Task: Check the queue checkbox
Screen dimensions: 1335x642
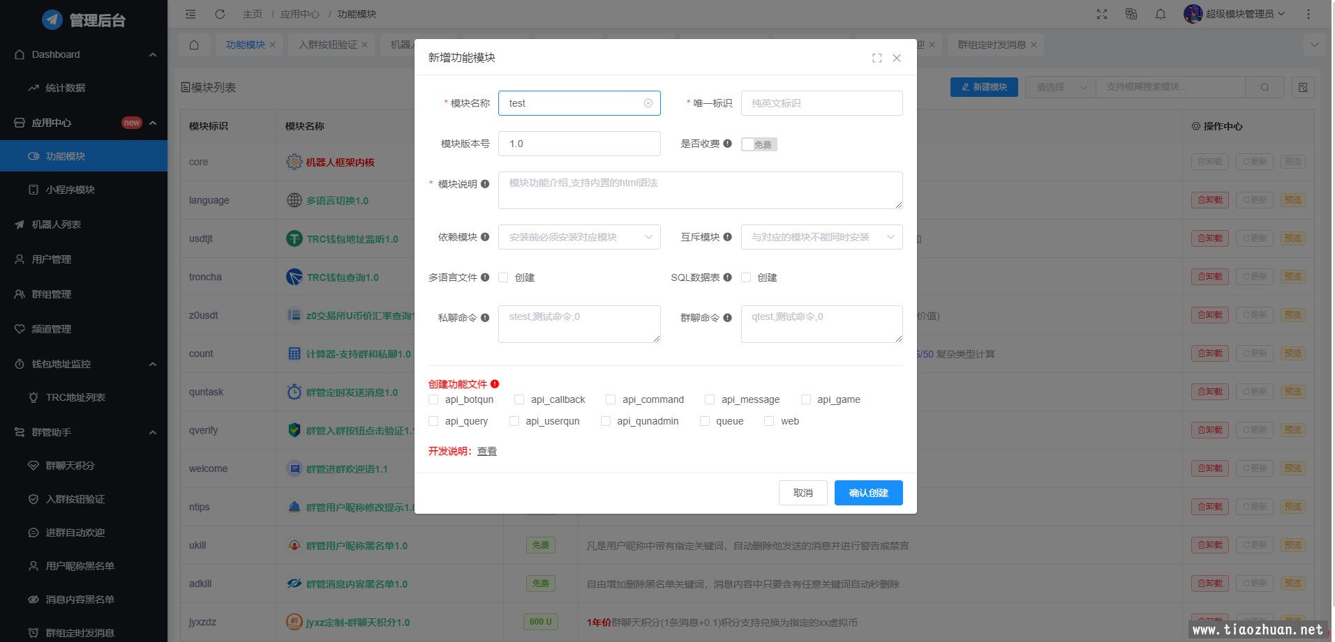Action: pos(705,421)
